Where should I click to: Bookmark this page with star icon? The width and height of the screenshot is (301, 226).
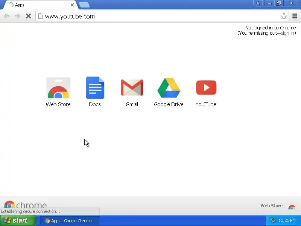284,16
